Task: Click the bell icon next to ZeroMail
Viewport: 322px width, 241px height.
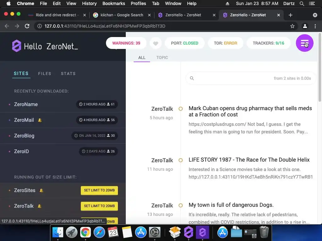Action: 40,120
